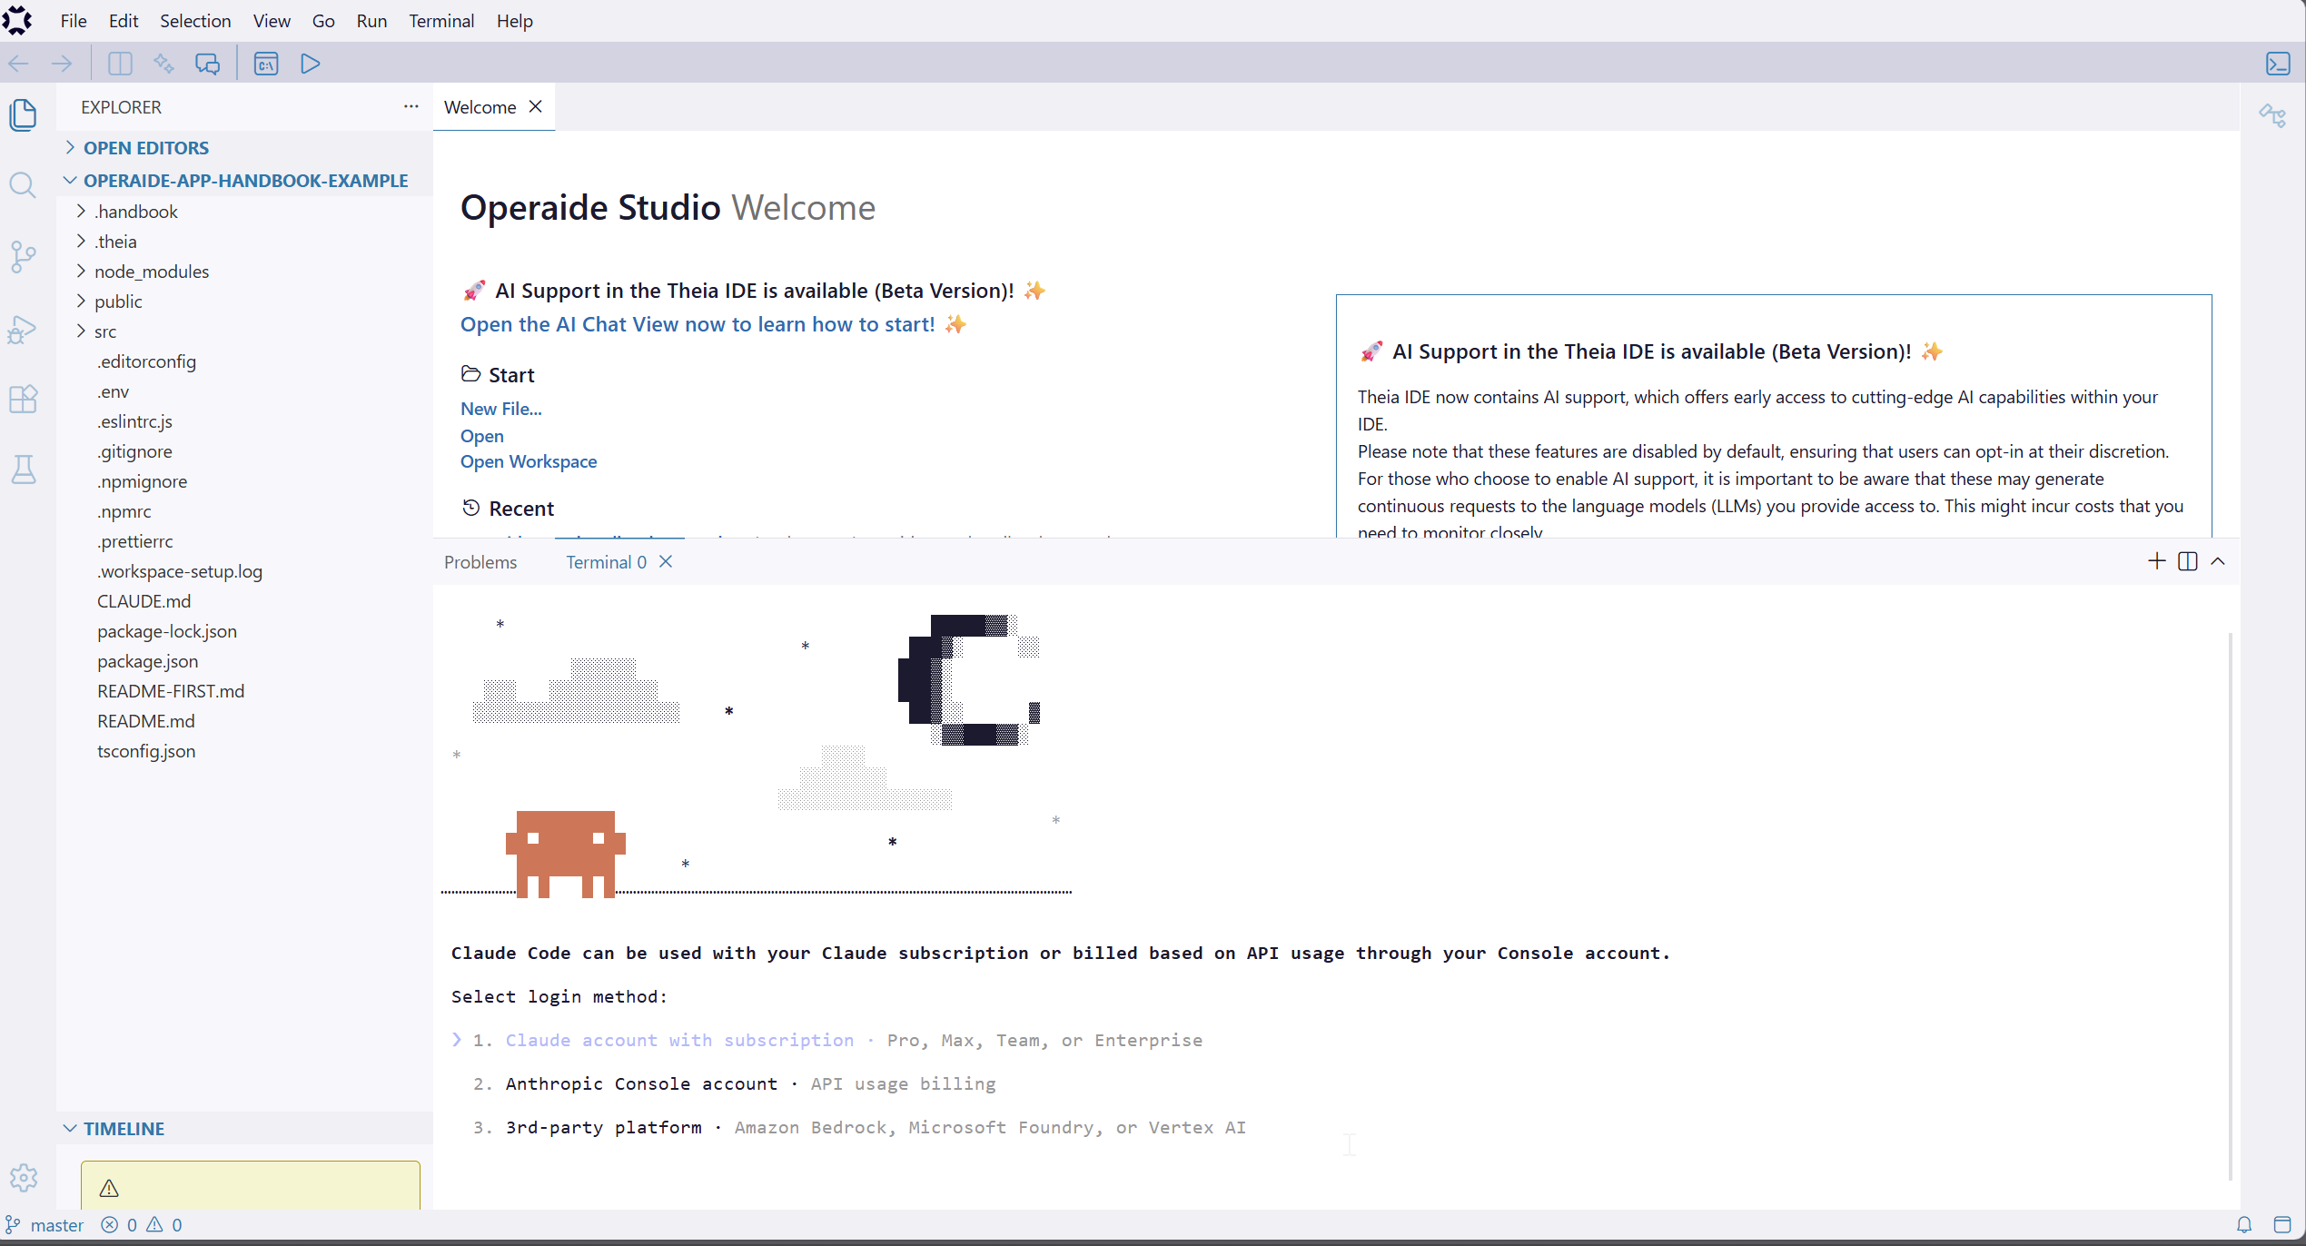Open notifications bell in status bar
This screenshot has height=1246, width=2306.
pyautogui.click(x=2244, y=1225)
